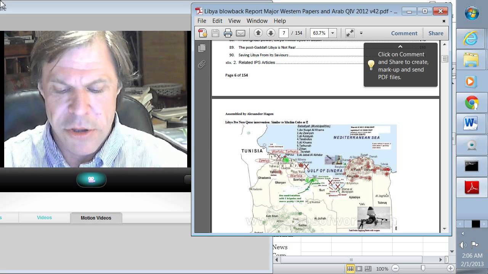Image resolution: width=488 pixels, height=274 pixels.
Task: Click the PDF scrollbar down arrow
Action: click(445, 229)
